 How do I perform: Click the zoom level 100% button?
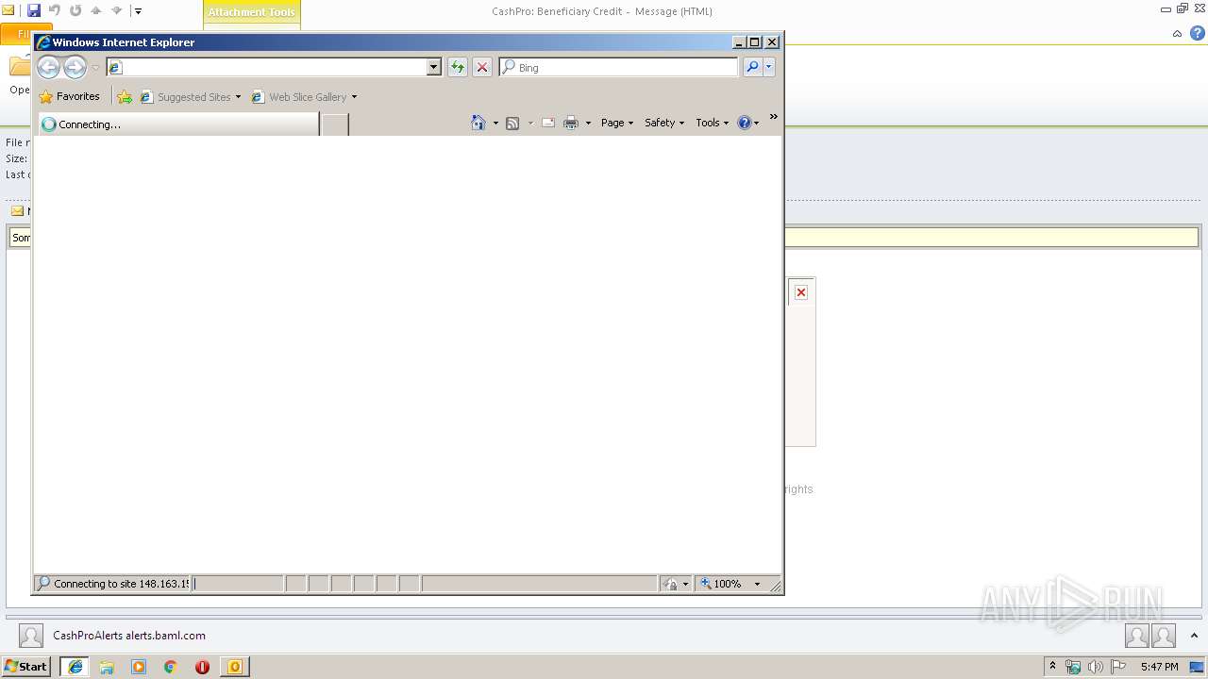pos(722,584)
